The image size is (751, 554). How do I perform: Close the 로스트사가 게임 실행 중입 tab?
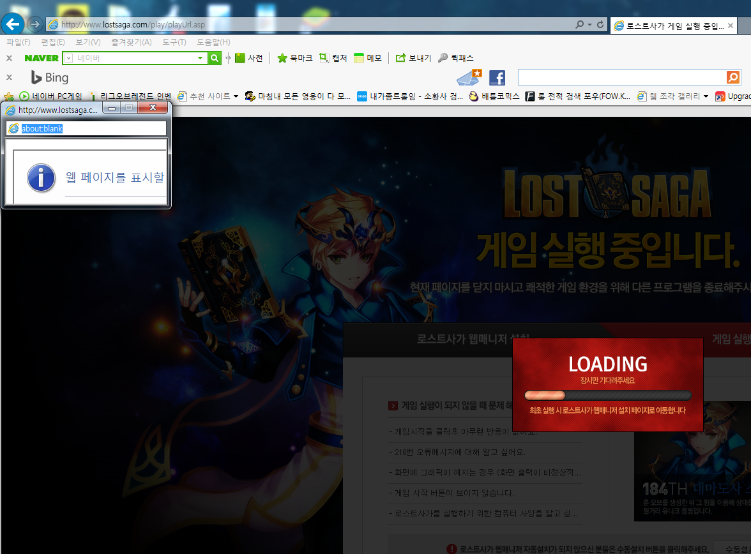coord(731,26)
